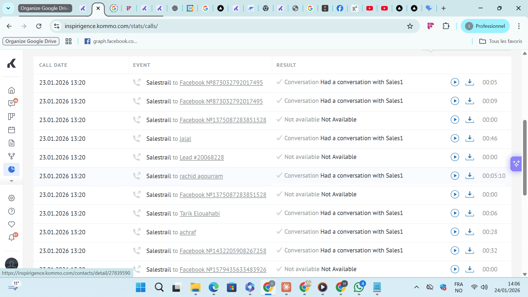Click the Organize Google Drive bookmark

coord(31,41)
